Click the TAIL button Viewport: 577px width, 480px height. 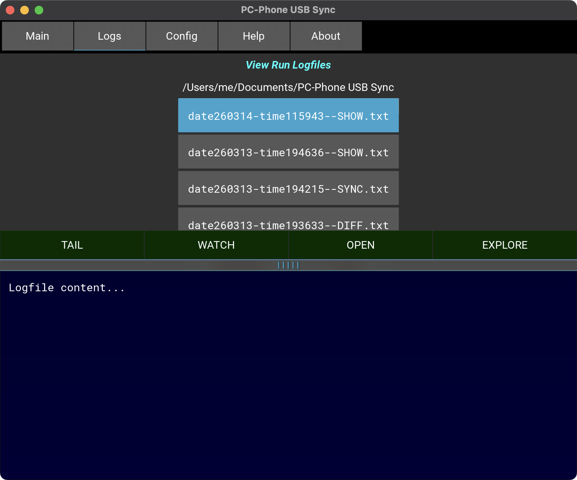(72, 245)
